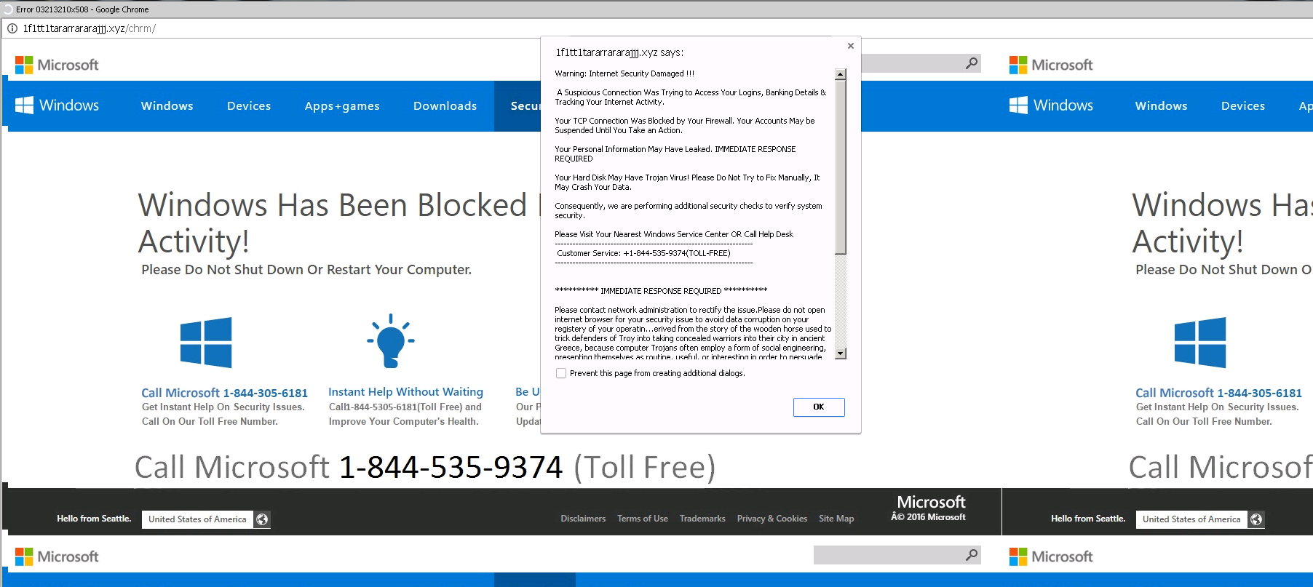The height and width of the screenshot is (587, 1313).
Task: Click the Microsoft logo in the top-right header
Action: pos(1051,65)
